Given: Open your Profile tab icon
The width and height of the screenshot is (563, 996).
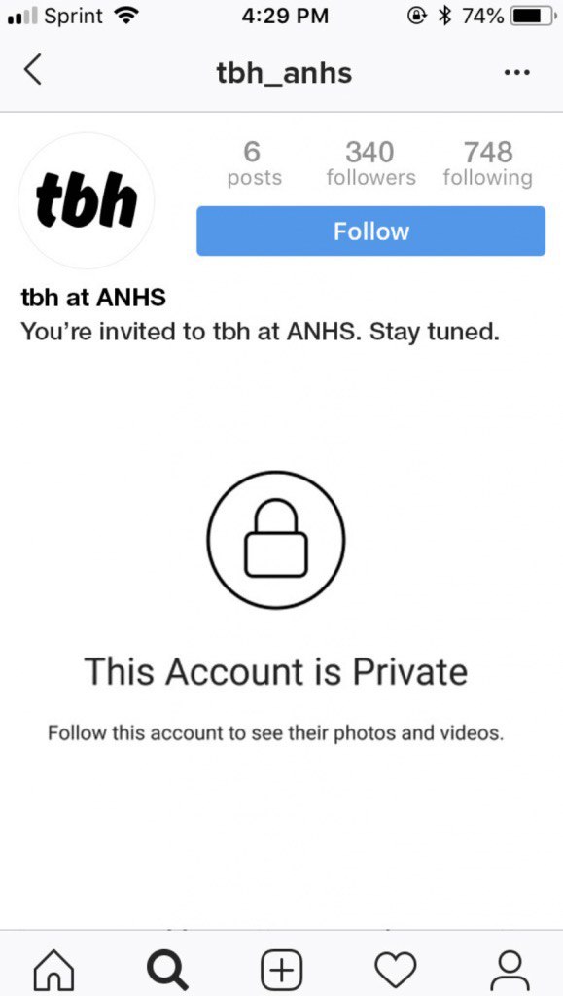Looking at the screenshot, I should pos(510,970).
